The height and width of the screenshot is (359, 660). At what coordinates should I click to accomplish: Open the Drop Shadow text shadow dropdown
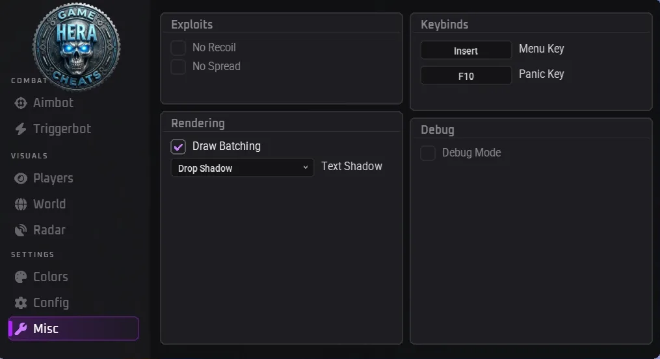(242, 167)
